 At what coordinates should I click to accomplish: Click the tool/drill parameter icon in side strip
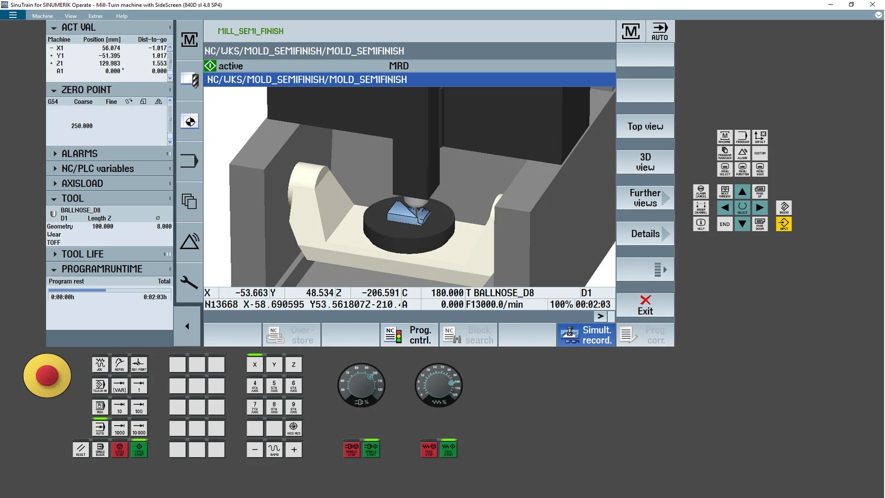click(x=189, y=80)
